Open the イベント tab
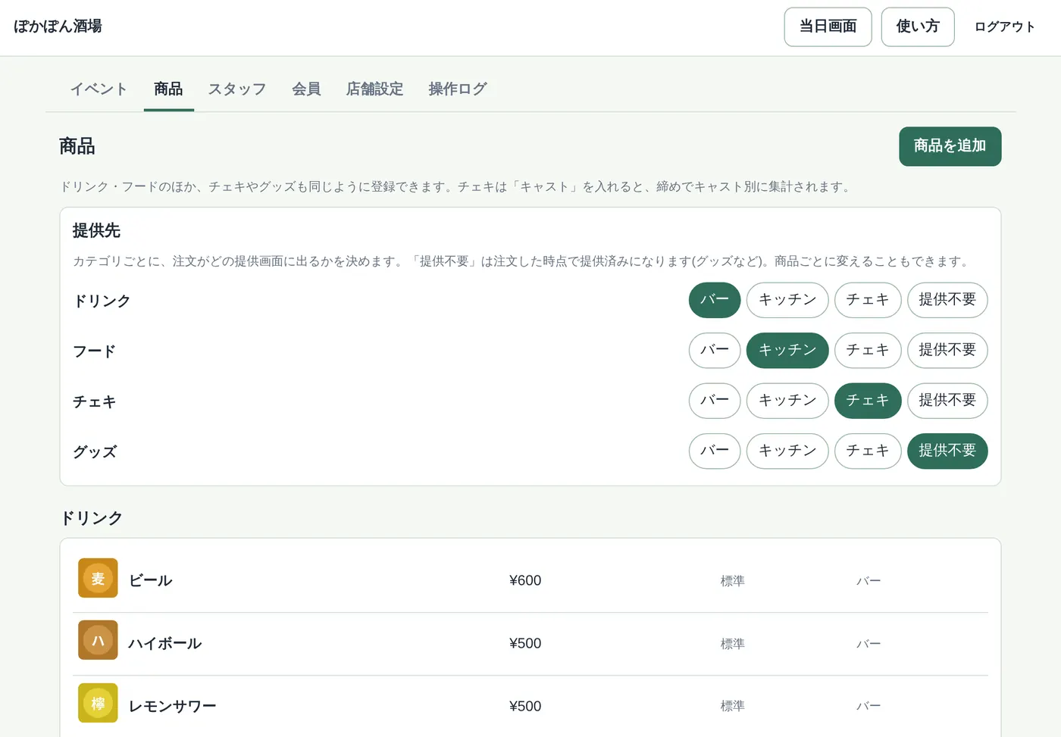 tap(99, 89)
